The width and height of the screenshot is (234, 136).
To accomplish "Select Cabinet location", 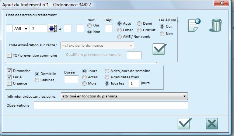I will [x=37, y=80].
